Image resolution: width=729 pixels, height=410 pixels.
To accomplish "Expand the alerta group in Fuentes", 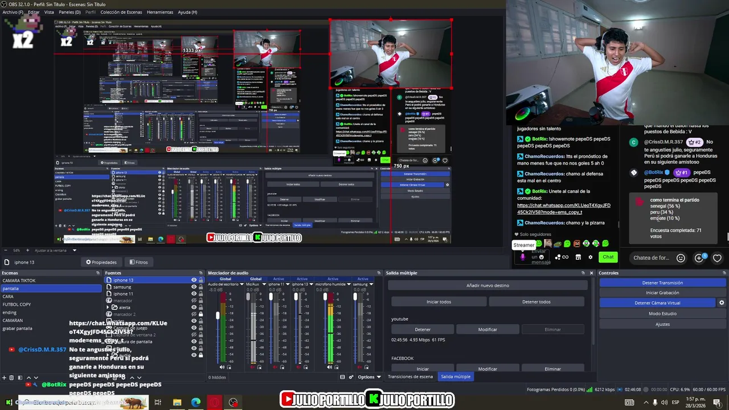I will (x=108, y=307).
